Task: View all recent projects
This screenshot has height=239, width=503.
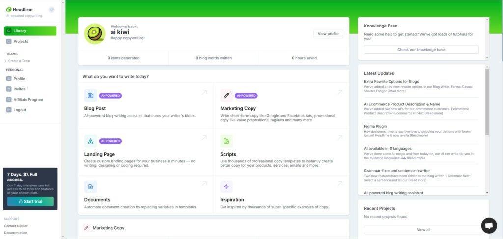Action: click(423, 229)
